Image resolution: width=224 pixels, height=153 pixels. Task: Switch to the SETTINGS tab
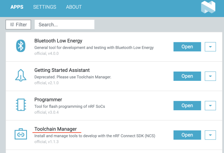45,7
